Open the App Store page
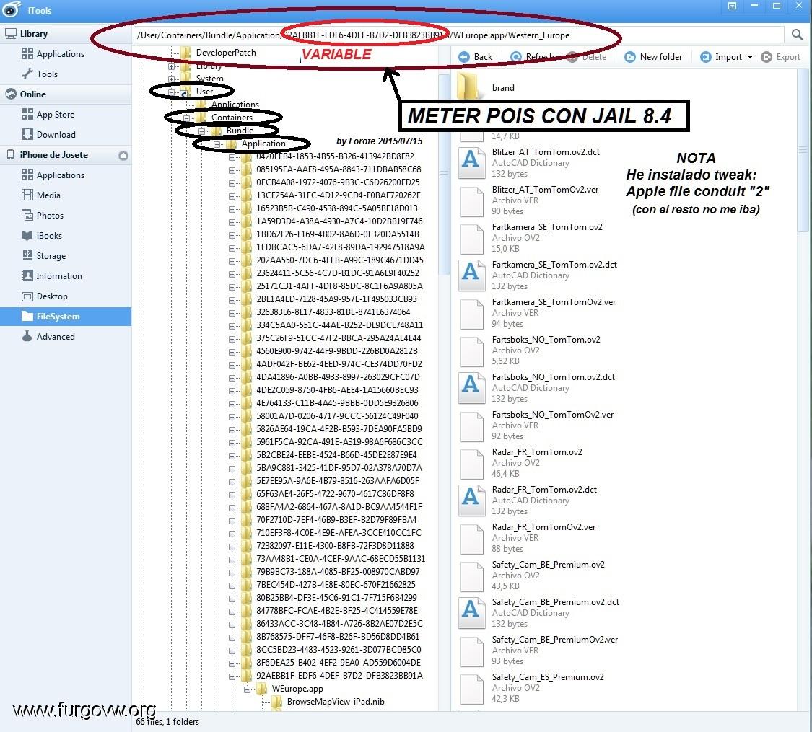812x732 pixels. (x=55, y=115)
